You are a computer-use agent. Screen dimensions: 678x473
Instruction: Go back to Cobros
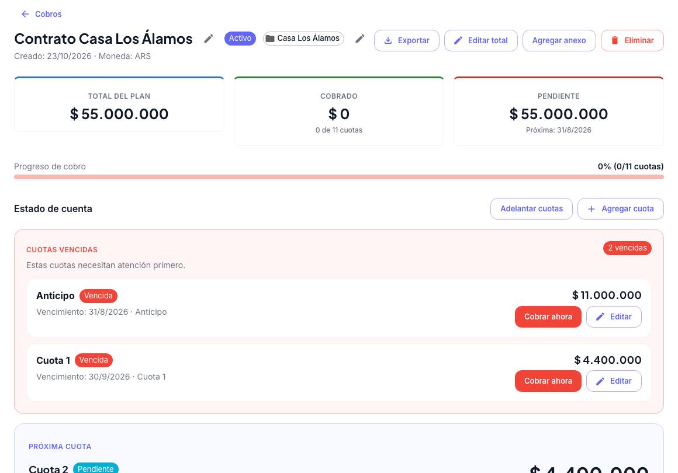41,14
